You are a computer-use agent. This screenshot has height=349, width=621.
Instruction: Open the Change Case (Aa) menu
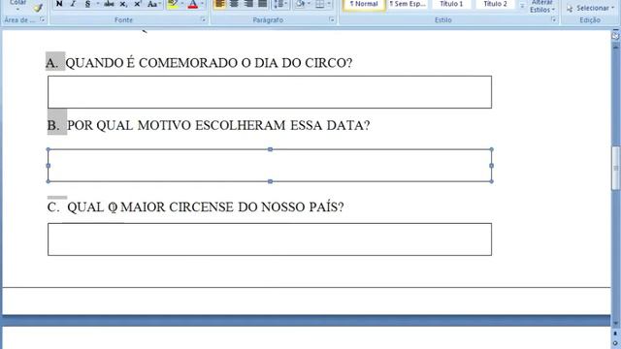point(153,4)
